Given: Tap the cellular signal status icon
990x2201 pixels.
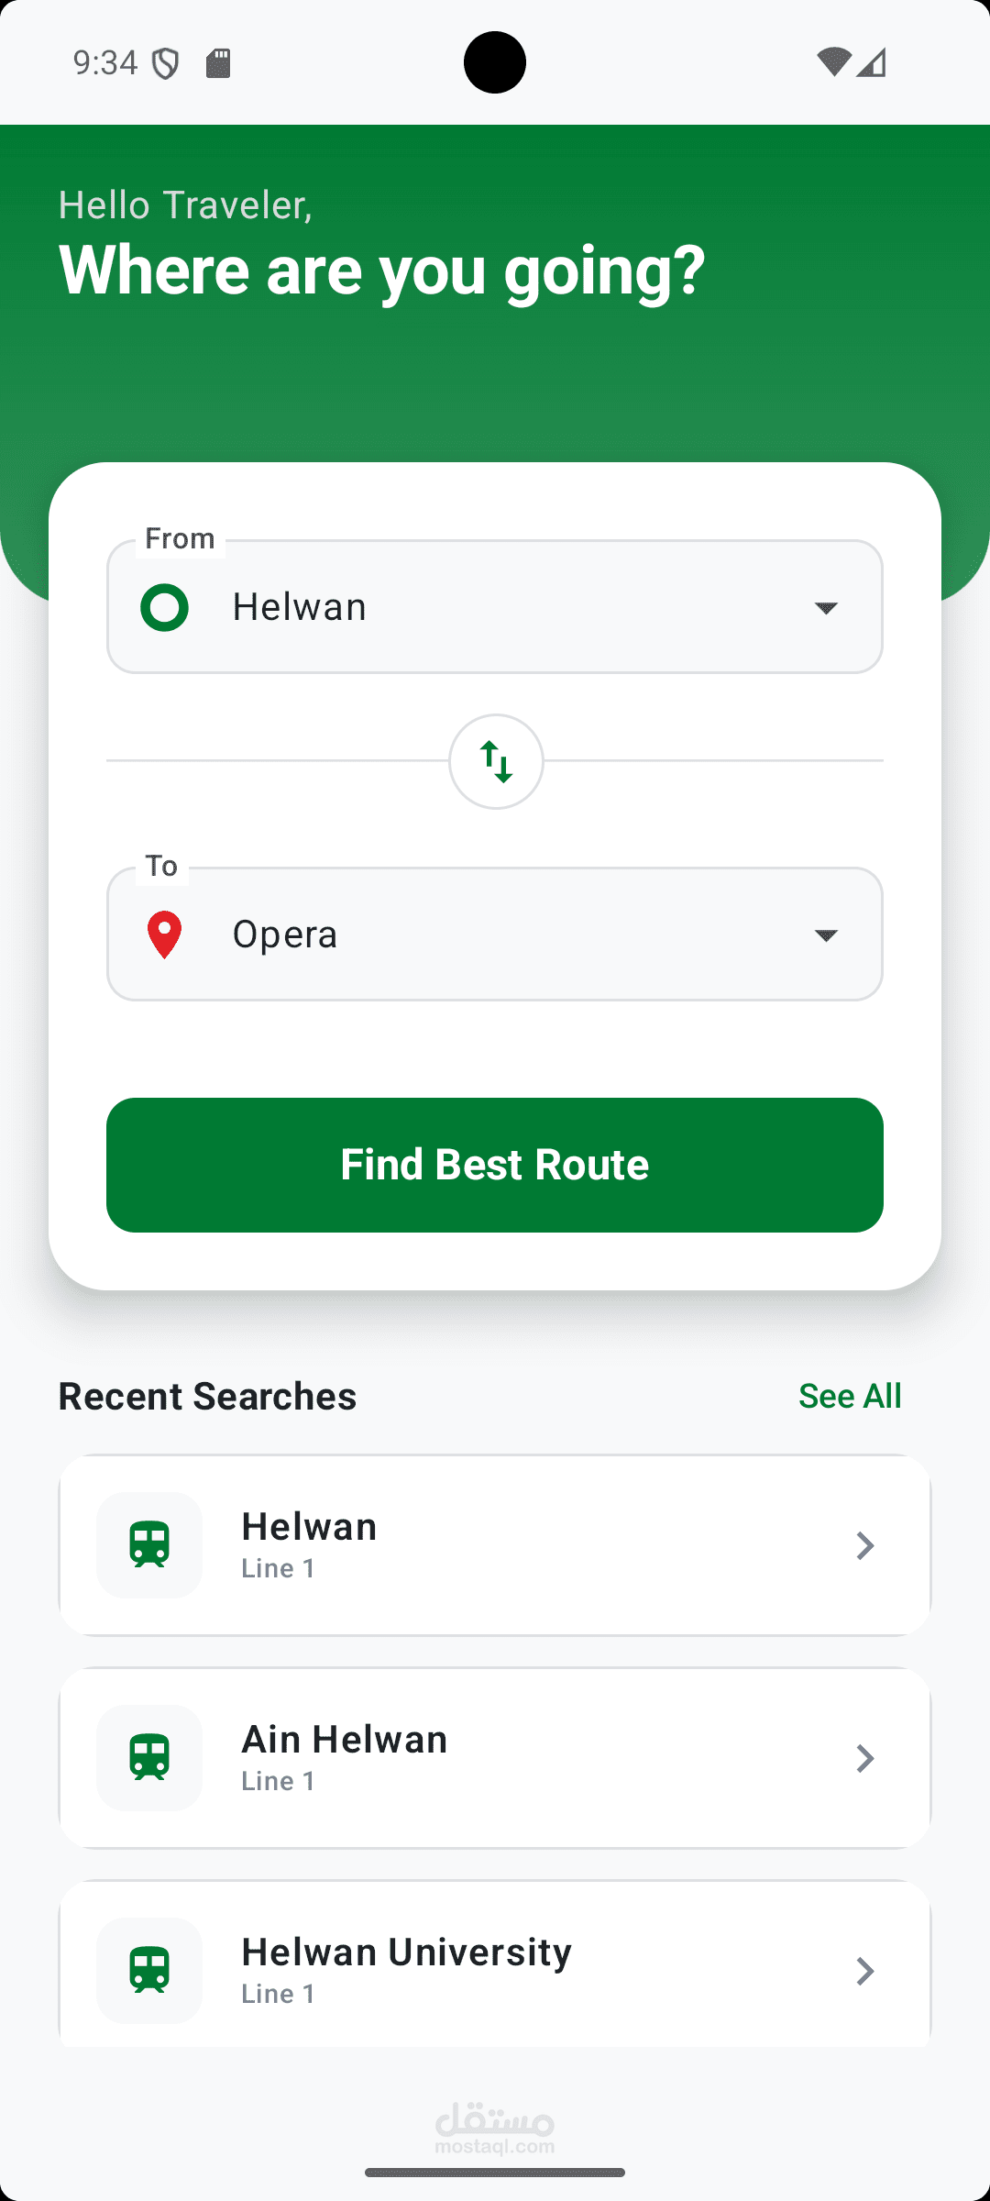Looking at the screenshot, I should [873, 62].
